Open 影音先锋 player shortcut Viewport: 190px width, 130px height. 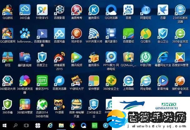[163, 81]
